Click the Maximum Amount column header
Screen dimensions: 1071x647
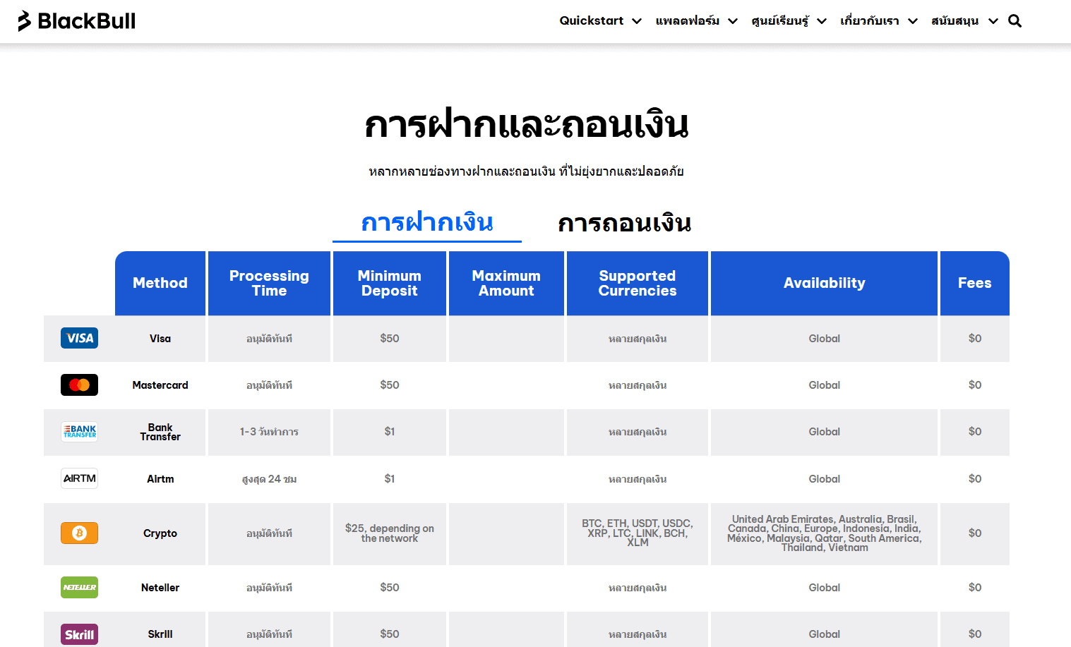coord(506,283)
